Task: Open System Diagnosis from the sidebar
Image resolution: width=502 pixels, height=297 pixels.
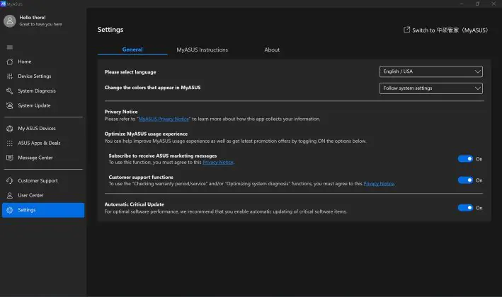Action: (37, 91)
